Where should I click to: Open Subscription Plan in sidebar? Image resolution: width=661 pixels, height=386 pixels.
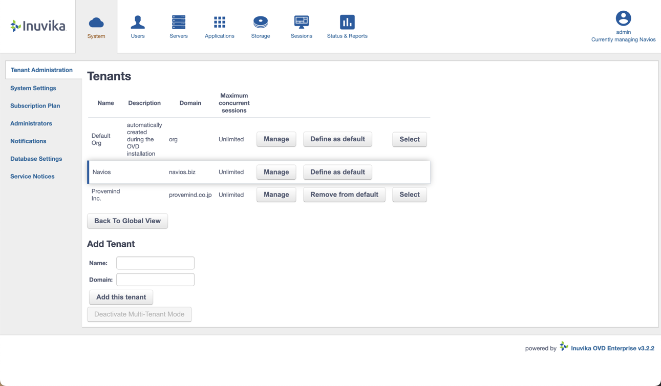point(35,106)
